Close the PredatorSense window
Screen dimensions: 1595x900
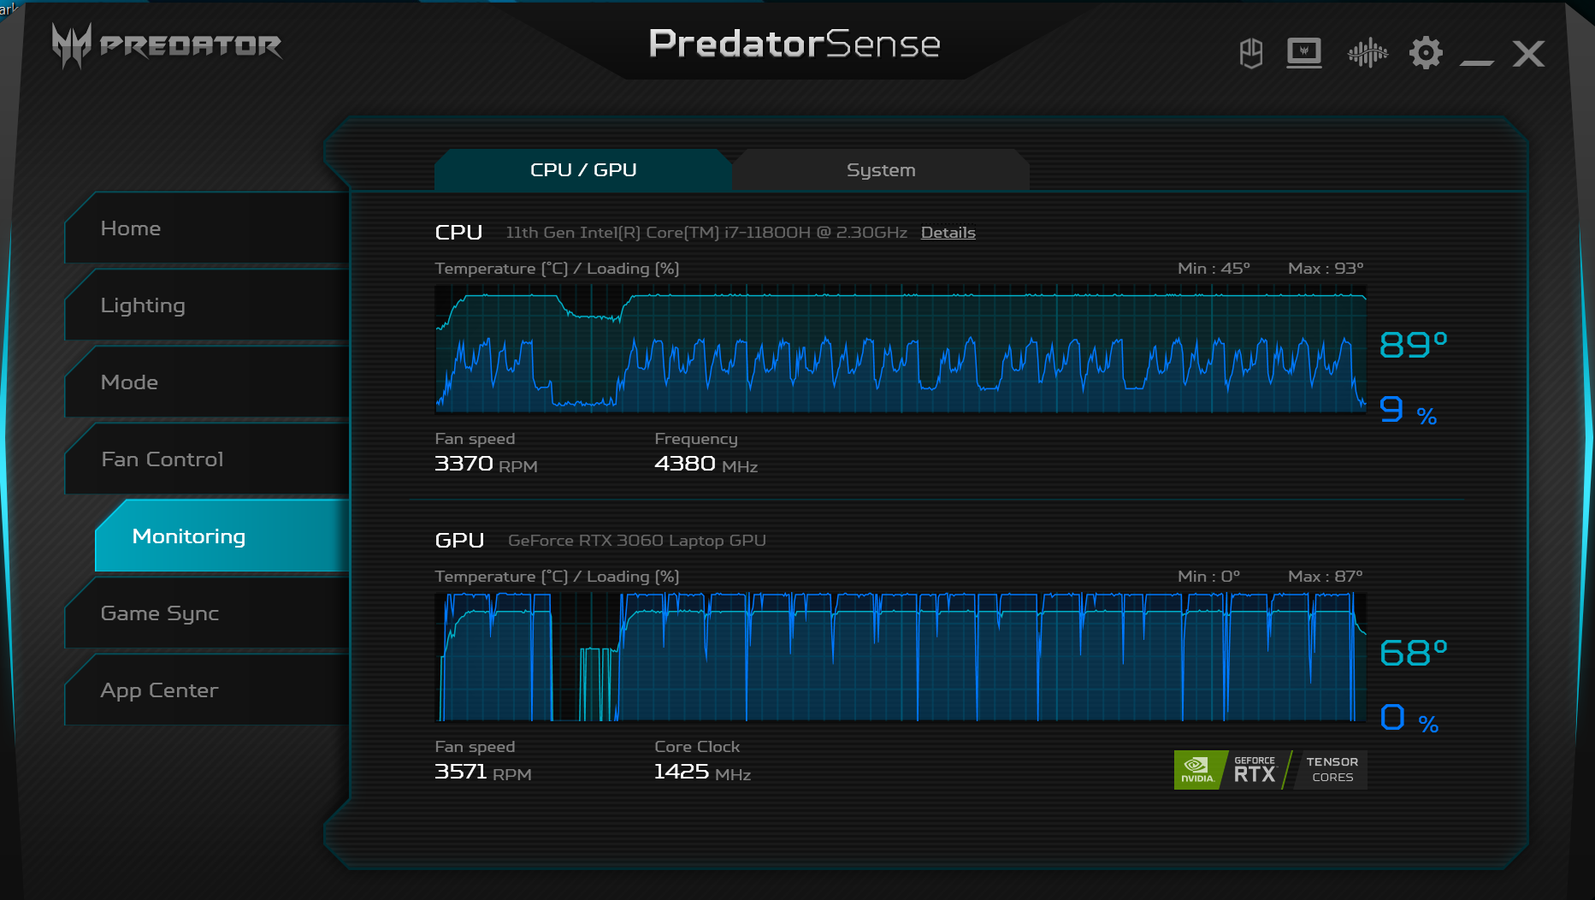click(x=1528, y=54)
